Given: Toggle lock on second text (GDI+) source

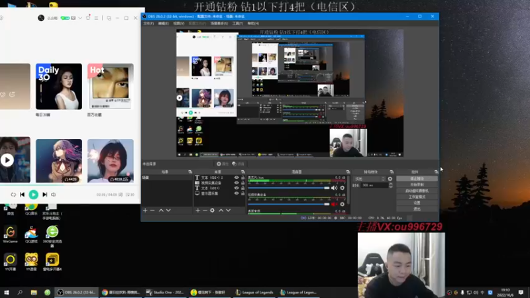Looking at the screenshot, I should 242,188.
